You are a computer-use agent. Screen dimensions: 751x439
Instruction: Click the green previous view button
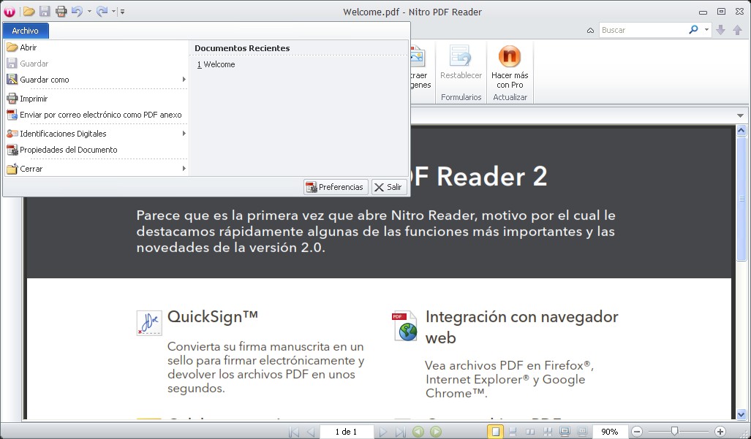coord(418,432)
